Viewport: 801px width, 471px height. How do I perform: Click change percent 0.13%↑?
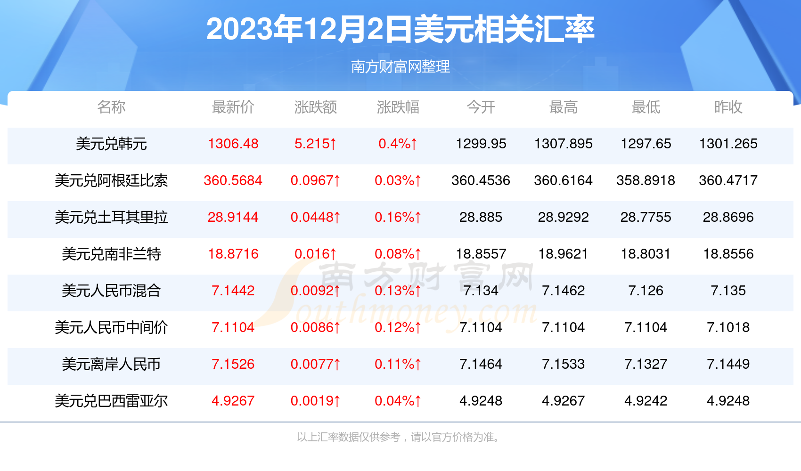[398, 291]
